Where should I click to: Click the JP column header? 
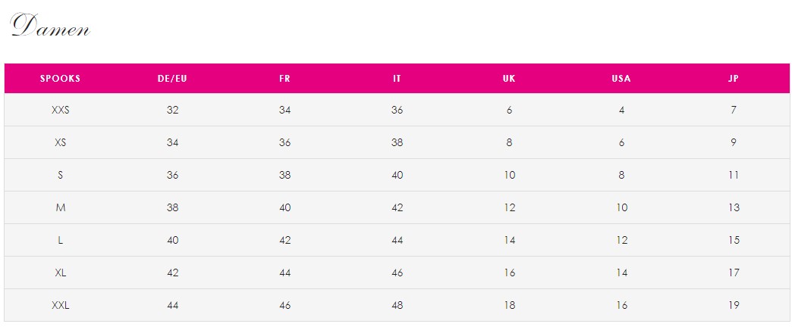(x=734, y=79)
